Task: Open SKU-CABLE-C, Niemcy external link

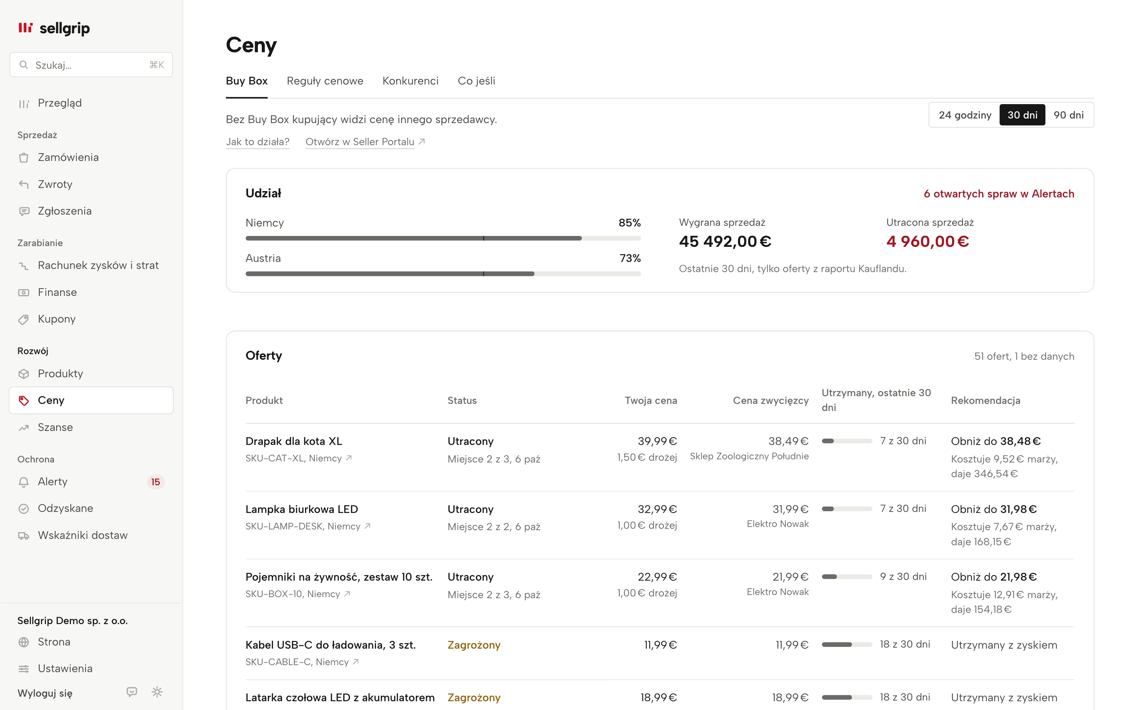Action: [x=302, y=662]
